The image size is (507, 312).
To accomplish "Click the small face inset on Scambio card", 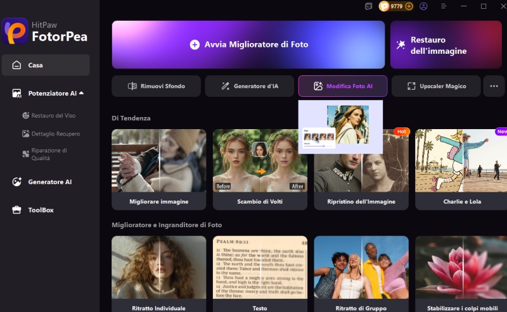I will coord(260,149).
